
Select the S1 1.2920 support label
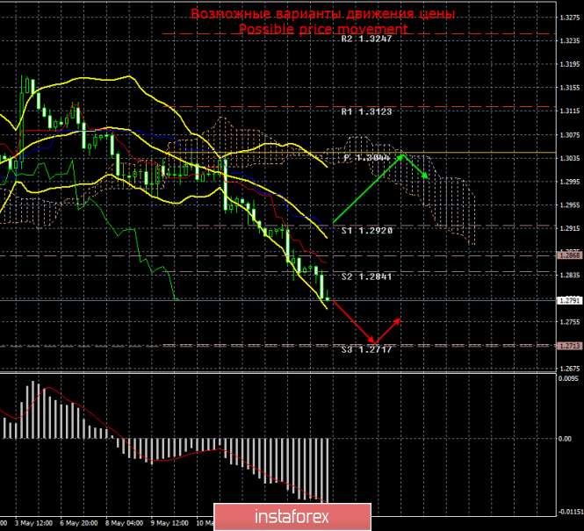pos(367,231)
